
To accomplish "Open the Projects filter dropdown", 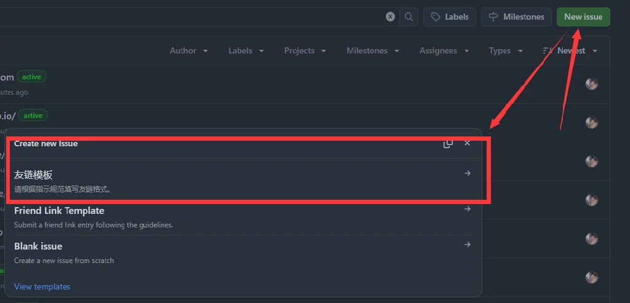I will click(305, 51).
